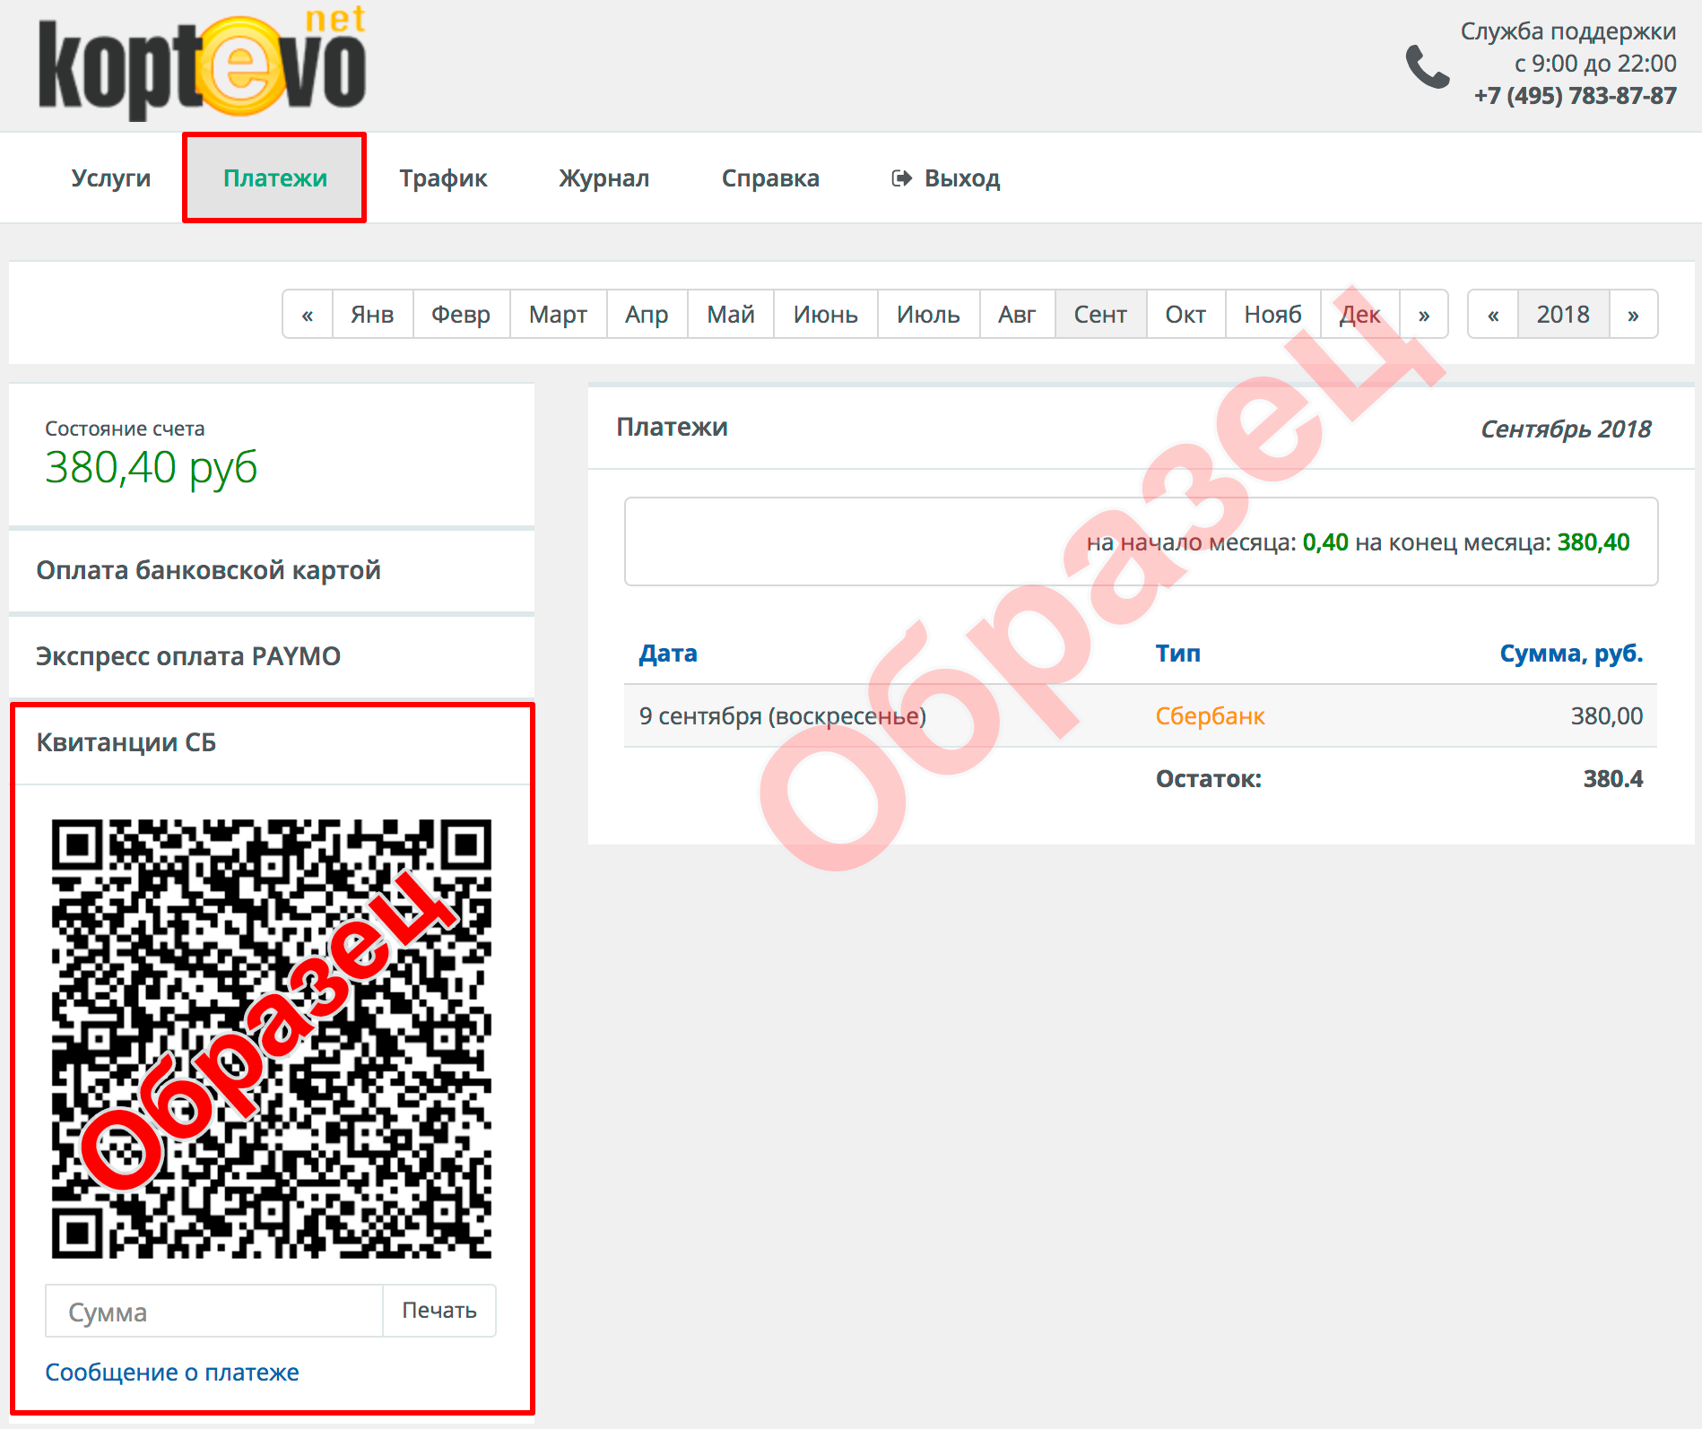
Task: Go to previous month with left arrows
Action: (308, 315)
